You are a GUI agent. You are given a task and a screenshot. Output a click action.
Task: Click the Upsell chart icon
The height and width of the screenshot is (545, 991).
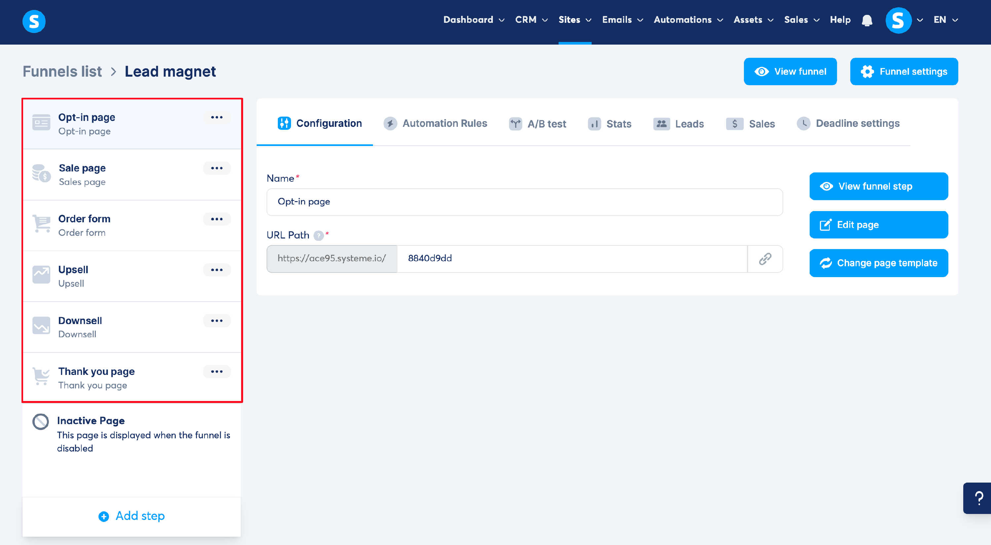coord(41,274)
